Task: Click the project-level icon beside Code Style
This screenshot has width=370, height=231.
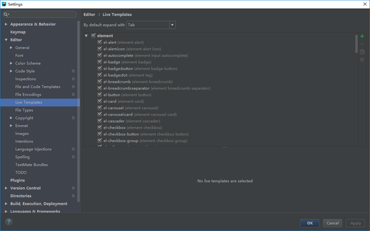Action: (x=73, y=71)
